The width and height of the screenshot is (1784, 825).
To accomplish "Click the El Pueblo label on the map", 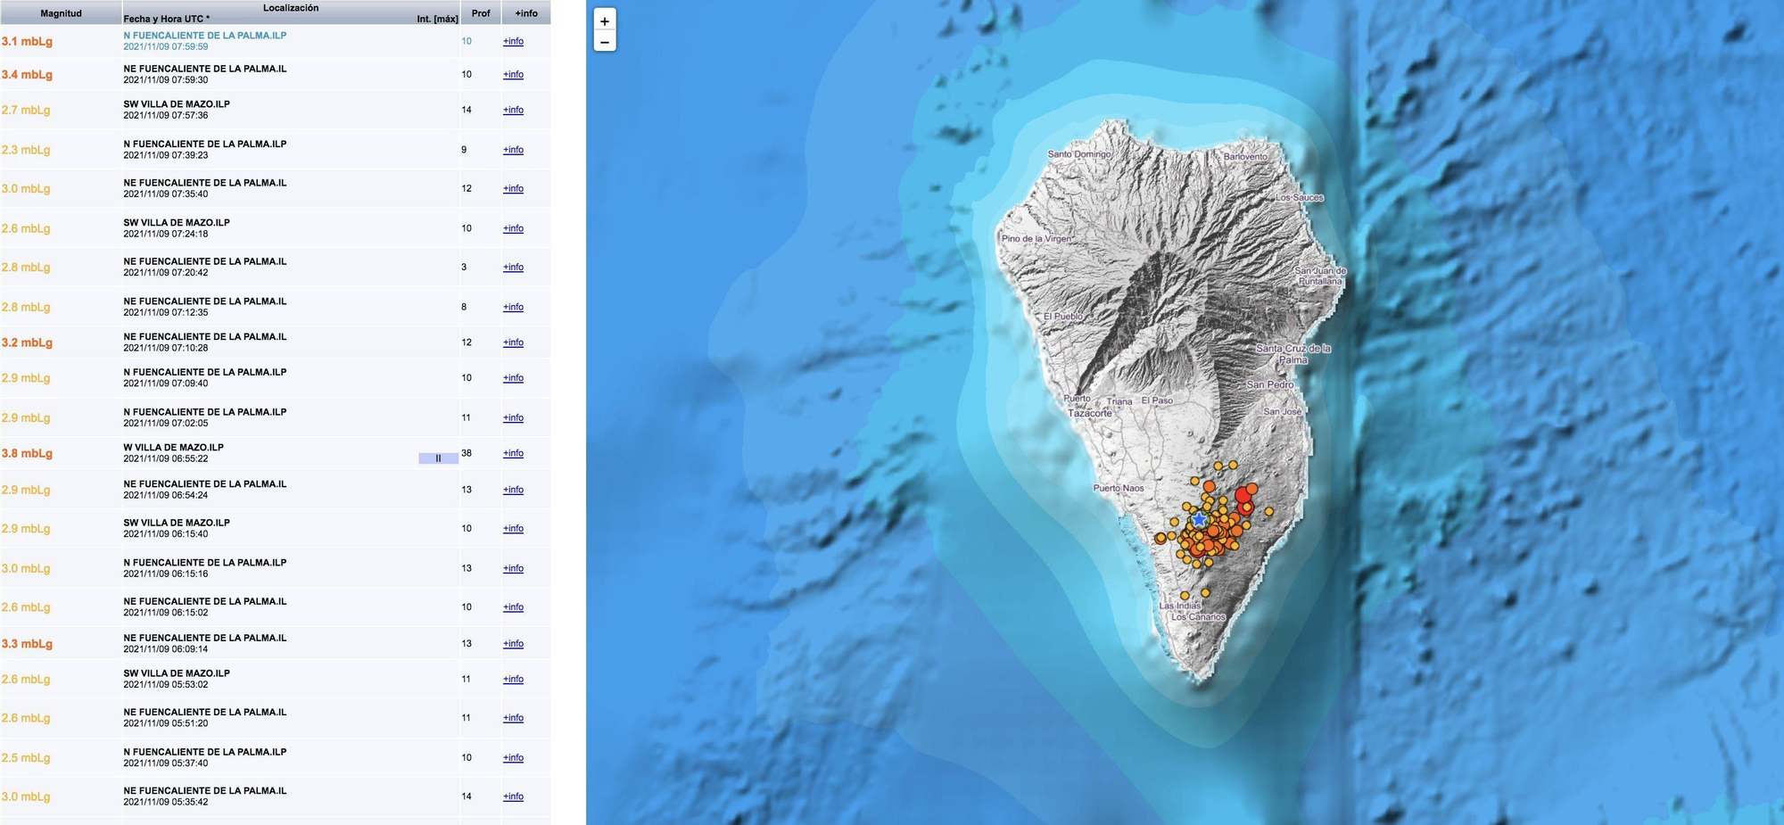I will click(x=1063, y=317).
